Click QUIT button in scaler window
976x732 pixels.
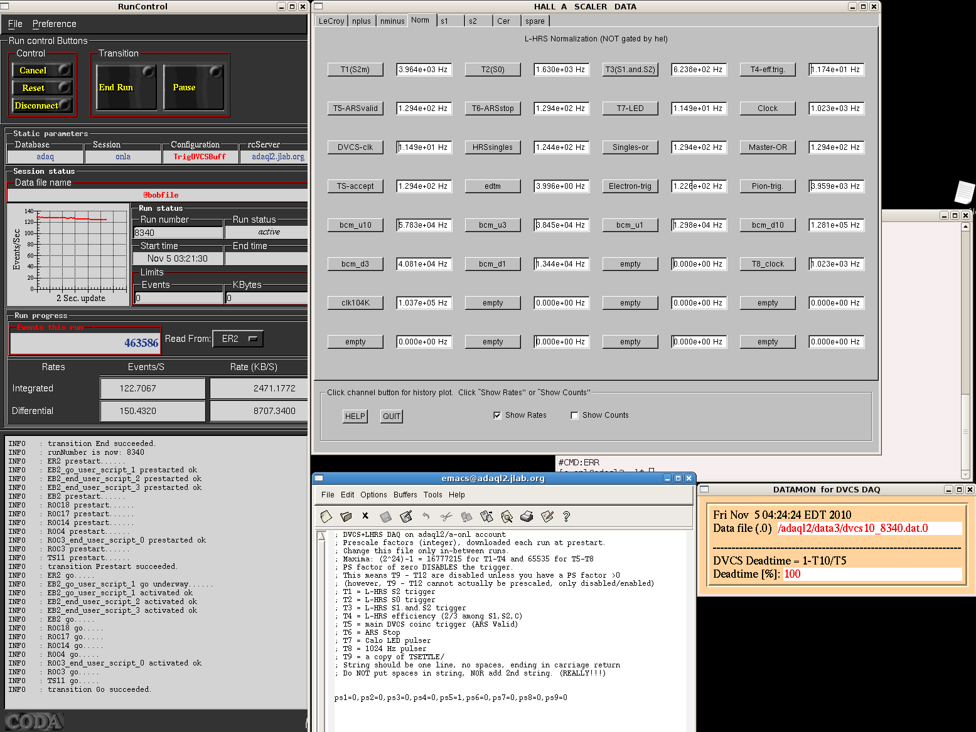(392, 416)
